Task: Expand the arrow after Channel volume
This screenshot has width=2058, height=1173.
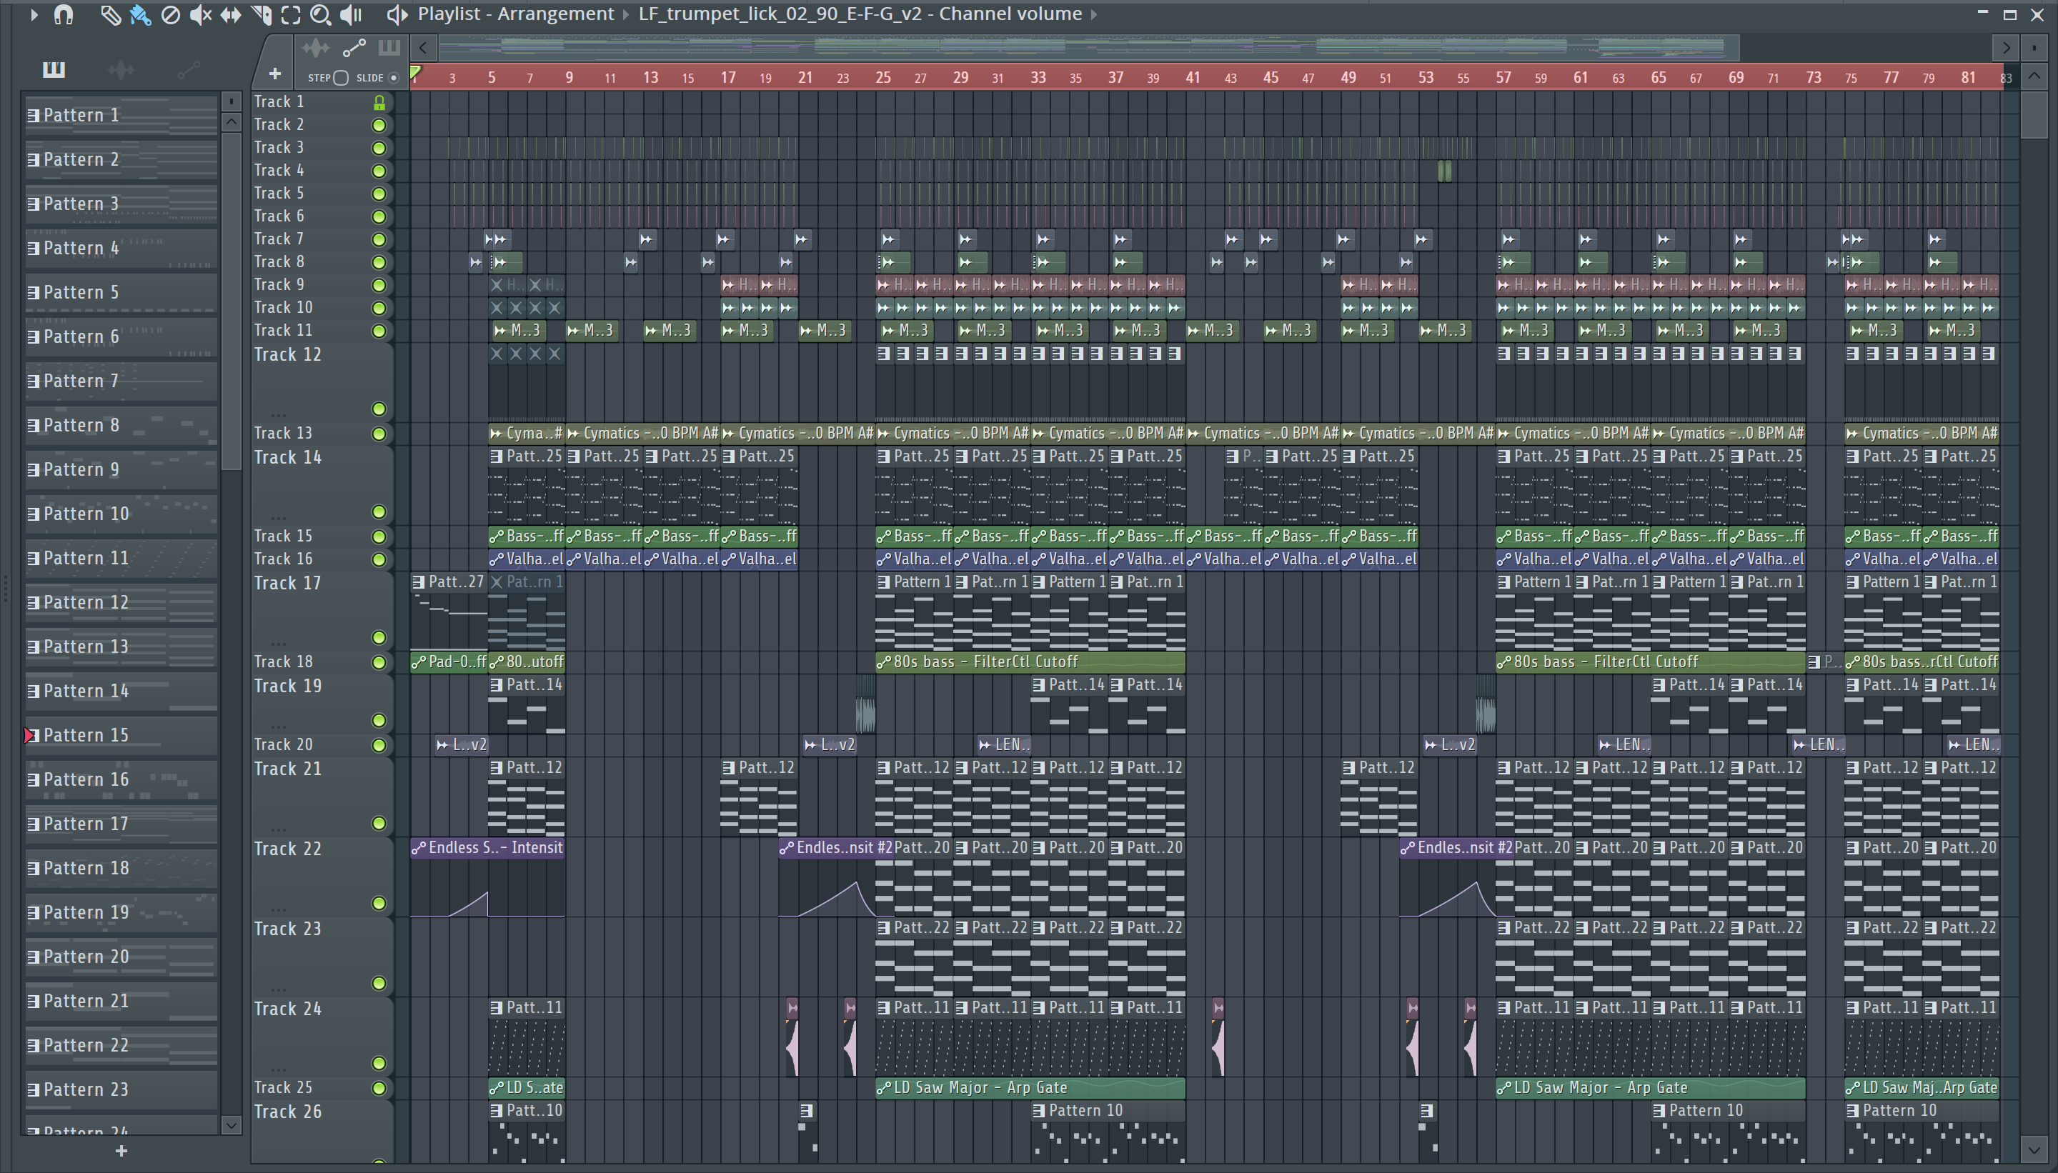Action: (x=1093, y=14)
